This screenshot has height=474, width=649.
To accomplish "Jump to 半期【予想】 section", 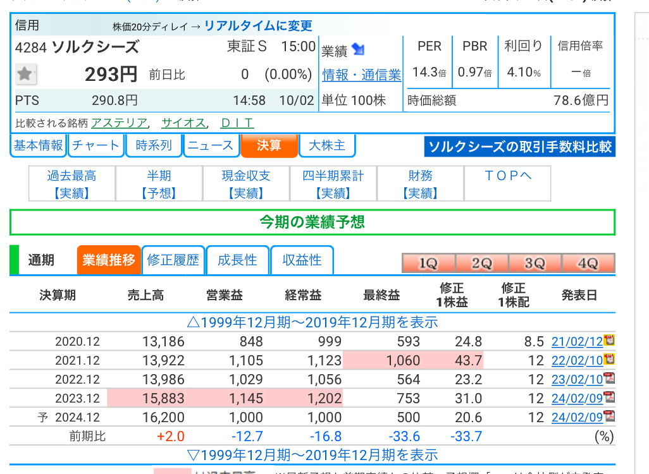I will pos(159,184).
